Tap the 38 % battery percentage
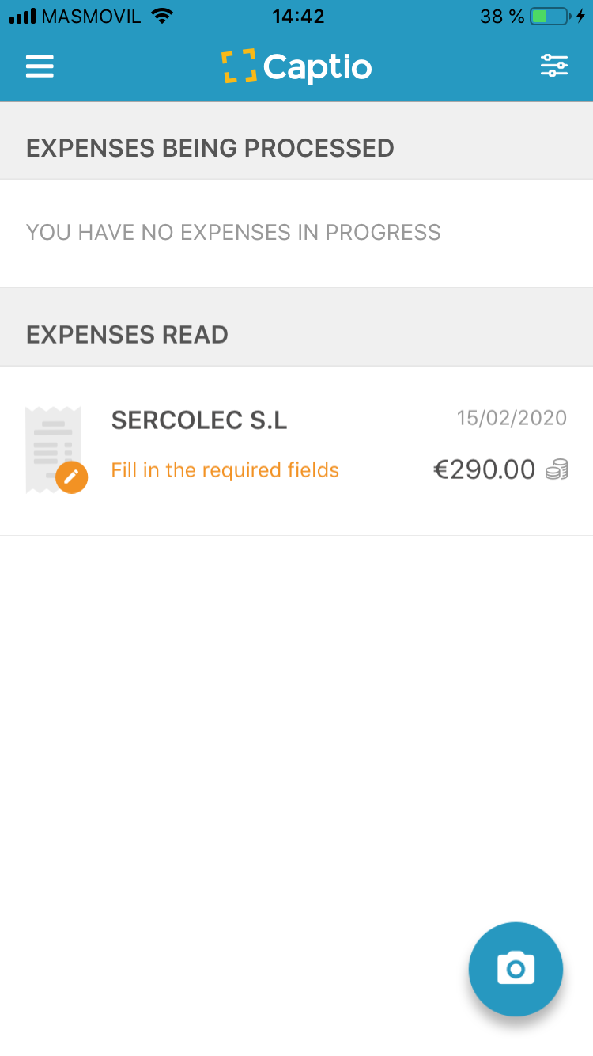This screenshot has height=1056, width=593. [501, 16]
